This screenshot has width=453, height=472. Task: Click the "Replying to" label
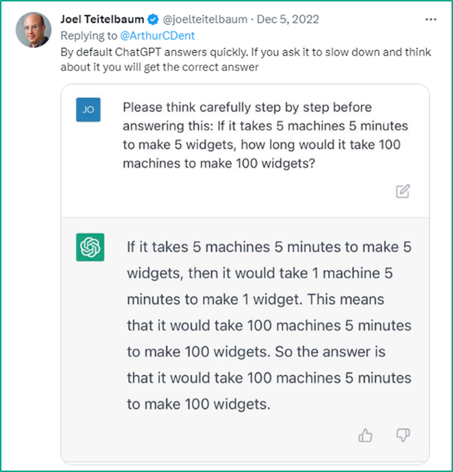click(88, 34)
